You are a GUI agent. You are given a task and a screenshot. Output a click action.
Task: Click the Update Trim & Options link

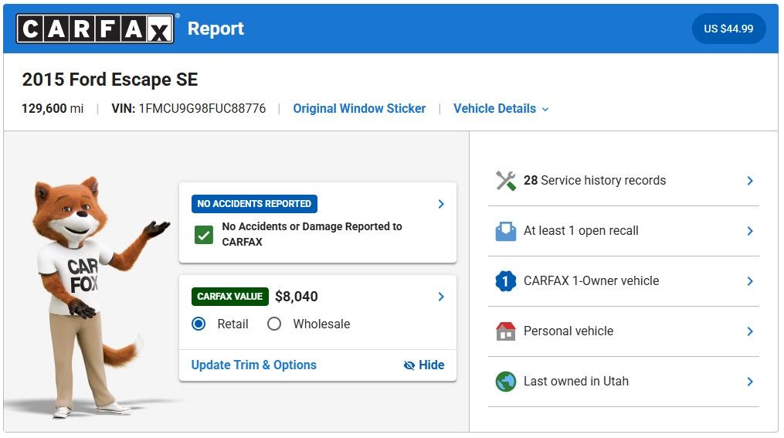pyautogui.click(x=253, y=365)
